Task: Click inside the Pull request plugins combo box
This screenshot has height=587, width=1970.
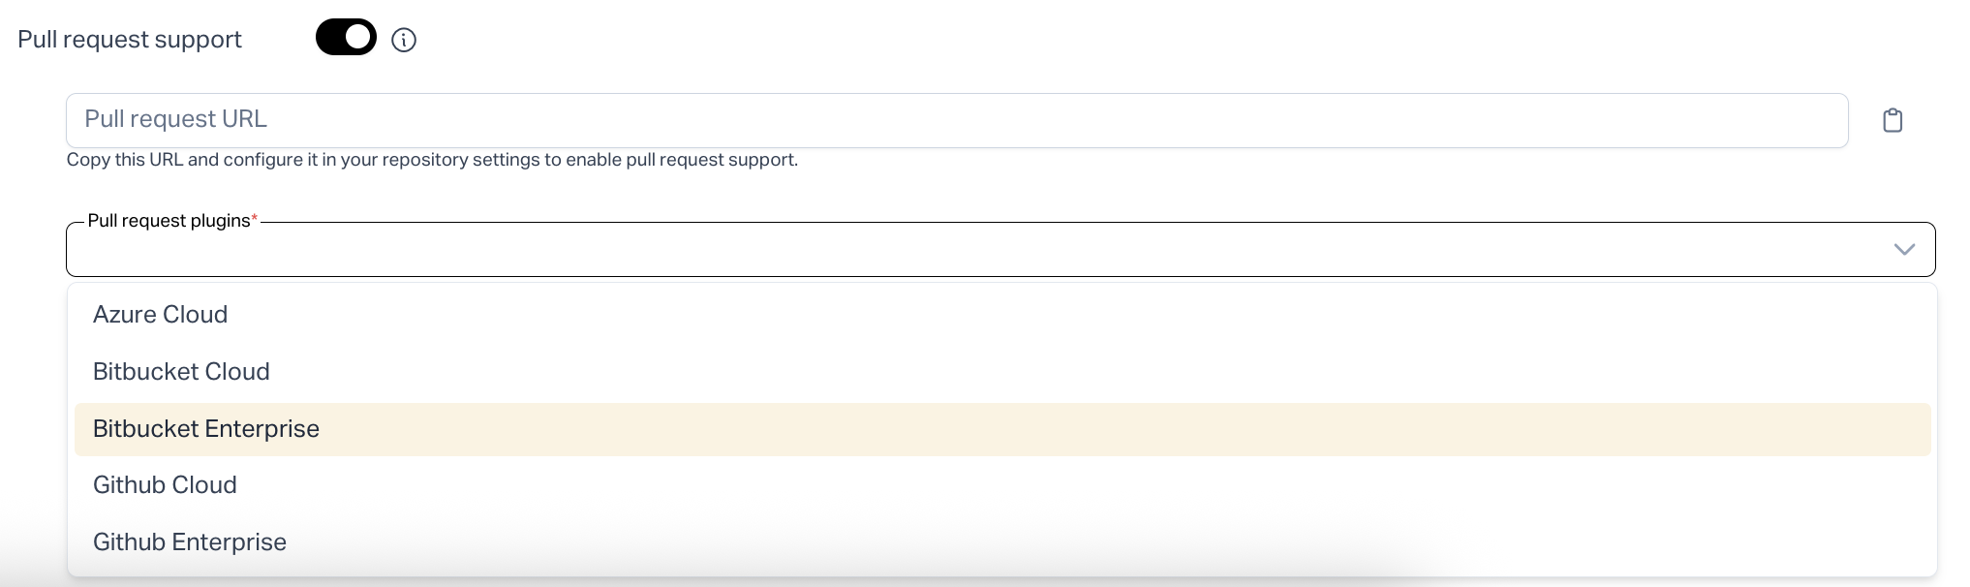Action: 969,251
